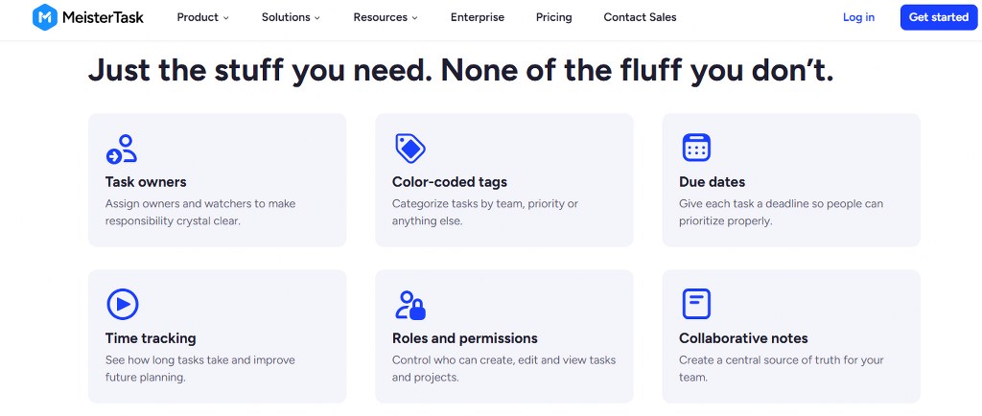Click 'Just the stuff you need' headline
Image resolution: width=982 pixels, height=416 pixels.
(x=461, y=70)
